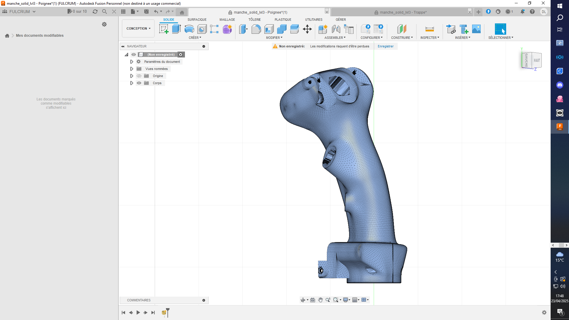This screenshot has height=320, width=569.
Task: Expand the Origine node
Action: pos(132,76)
